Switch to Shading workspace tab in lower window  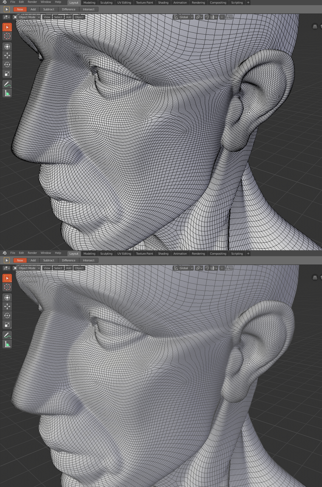tap(163, 254)
